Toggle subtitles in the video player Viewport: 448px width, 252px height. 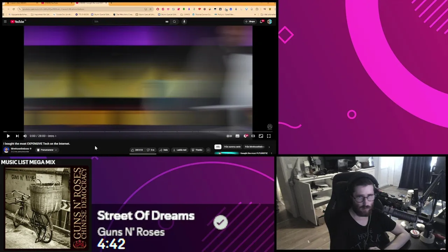237,136
